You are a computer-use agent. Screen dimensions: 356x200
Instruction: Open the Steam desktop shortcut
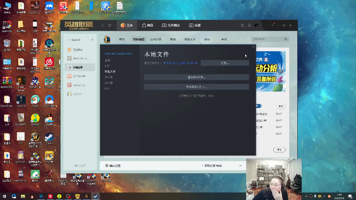pos(49,139)
